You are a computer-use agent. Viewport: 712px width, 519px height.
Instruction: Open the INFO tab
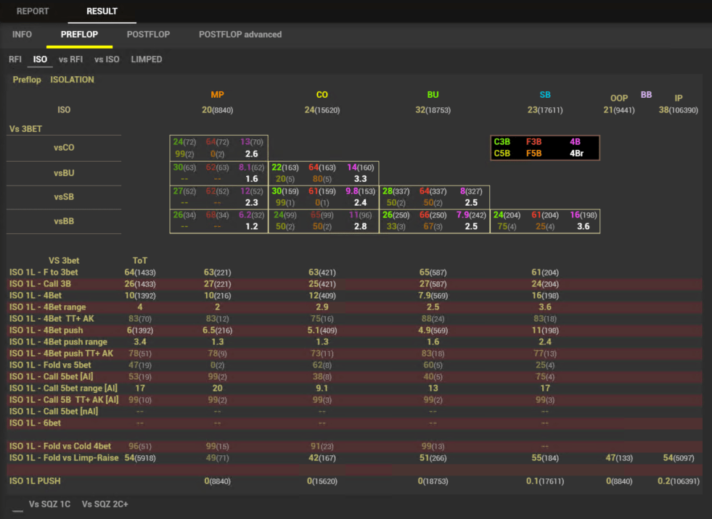pos(22,35)
